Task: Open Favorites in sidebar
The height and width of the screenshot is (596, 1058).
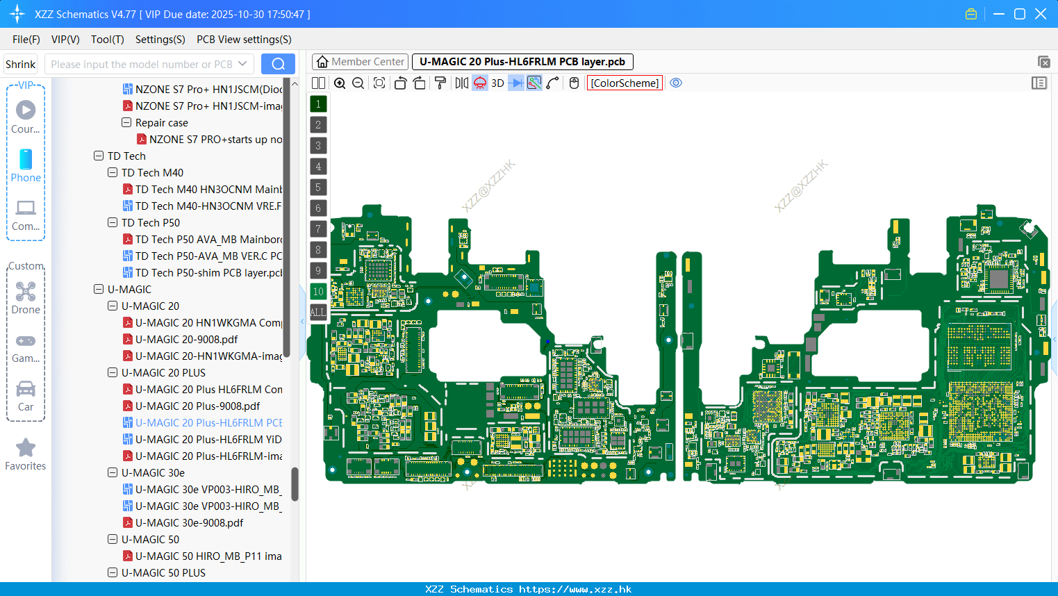Action: [x=26, y=455]
